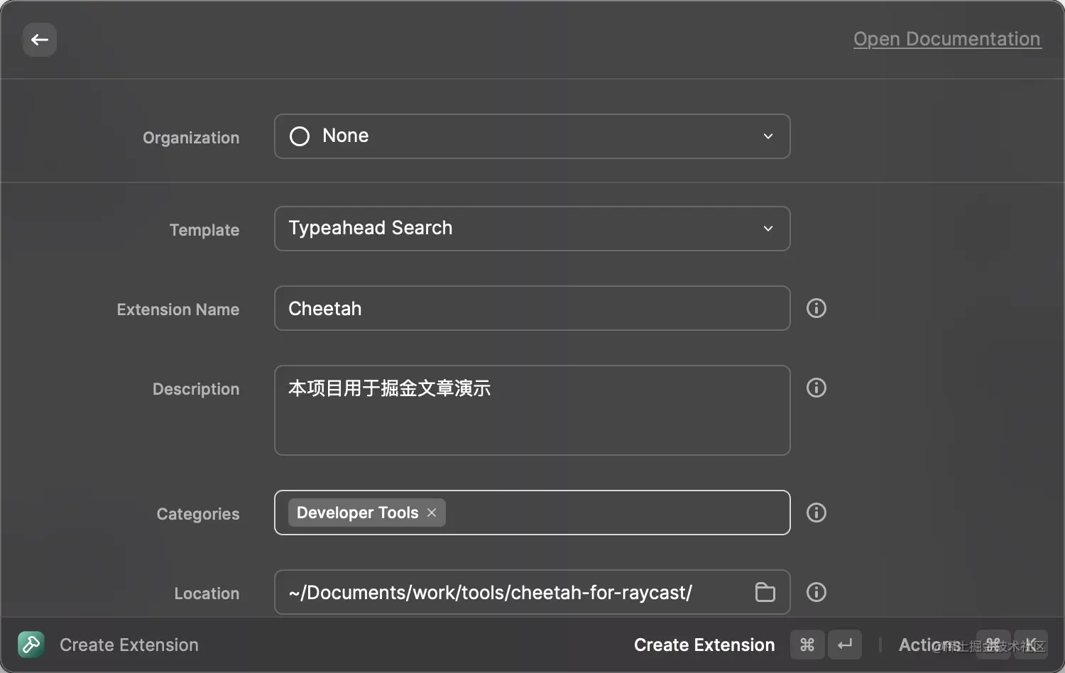Click the Create Extension hammer icon
The image size is (1065, 673).
click(x=31, y=645)
